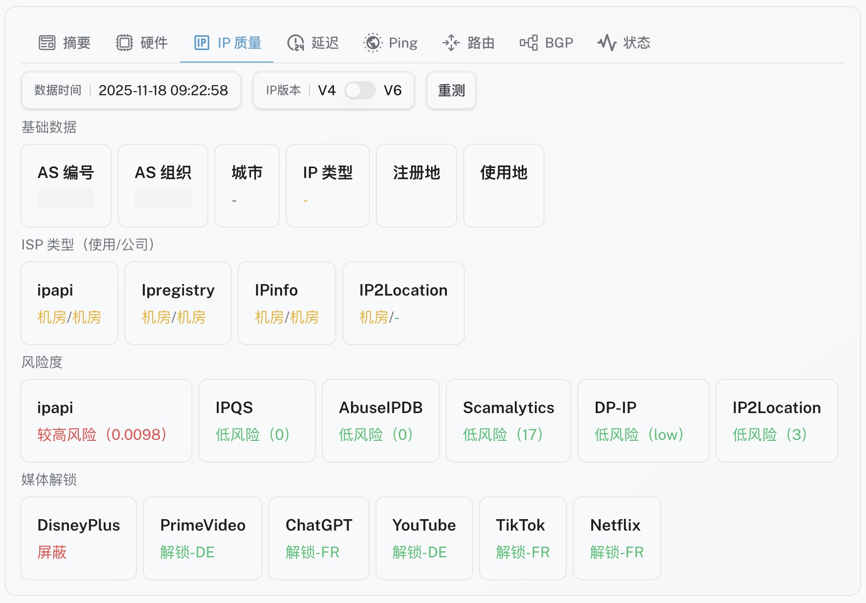The image size is (866, 603).
Task: Select the V6 label option
Action: 392,90
